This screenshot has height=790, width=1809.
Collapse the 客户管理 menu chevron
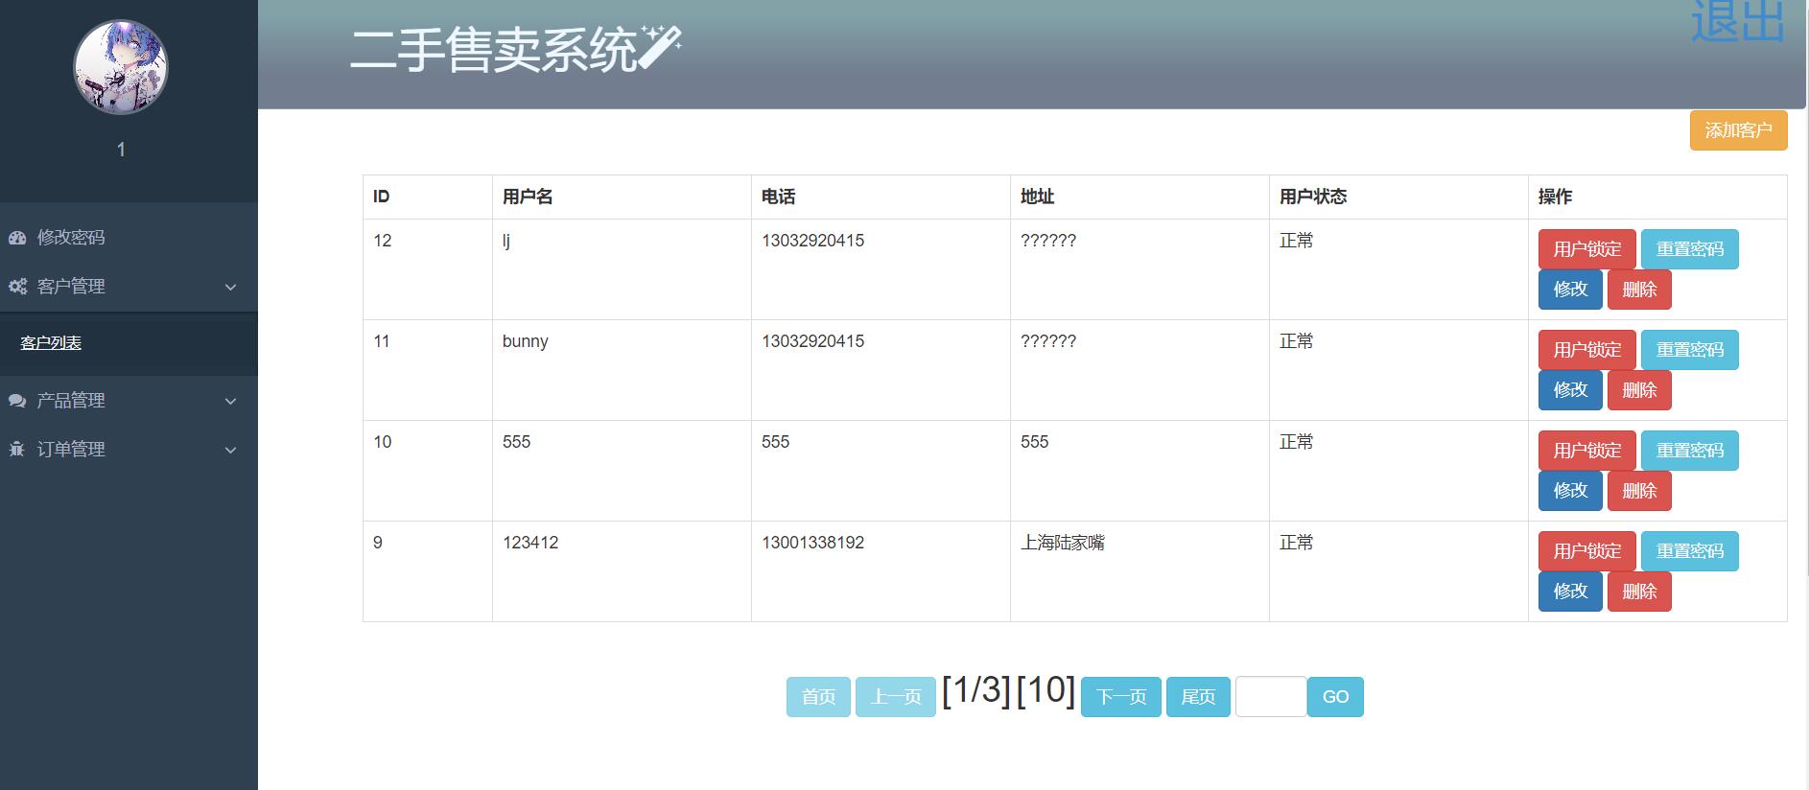(x=230, y=288)
